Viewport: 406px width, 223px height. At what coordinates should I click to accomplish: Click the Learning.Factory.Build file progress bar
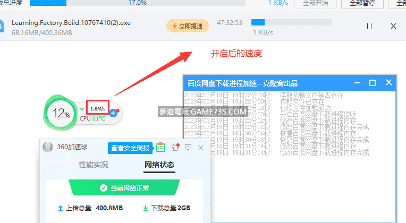click(x=292, y=22)
